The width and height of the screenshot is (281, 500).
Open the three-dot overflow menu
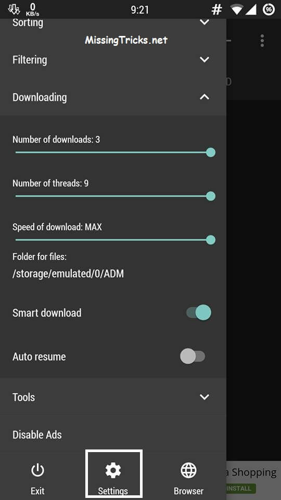pyautogui.click(x=262, y=41)
